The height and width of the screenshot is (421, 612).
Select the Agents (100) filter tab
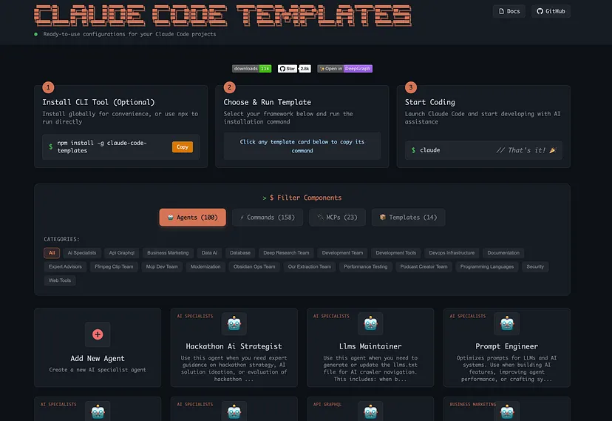point(192,217)
